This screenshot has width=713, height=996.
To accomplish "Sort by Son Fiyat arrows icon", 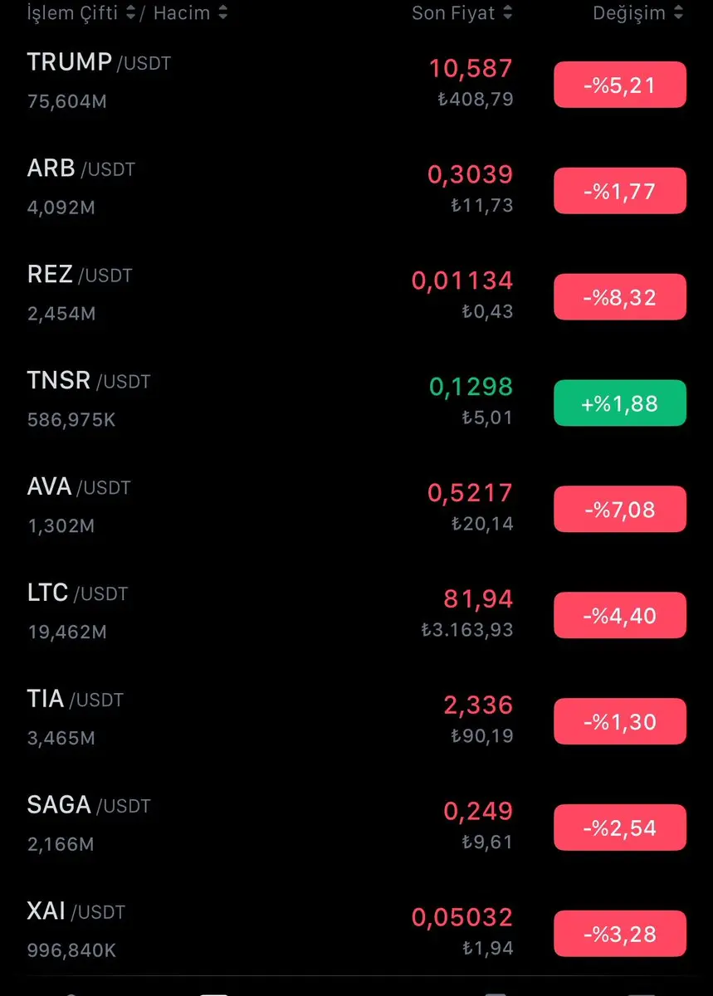I will [507, 13].
